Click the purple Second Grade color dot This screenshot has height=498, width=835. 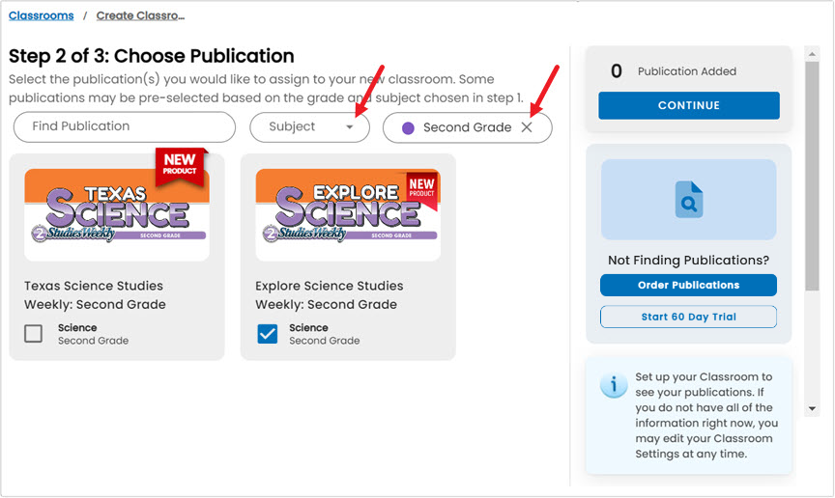408,128
